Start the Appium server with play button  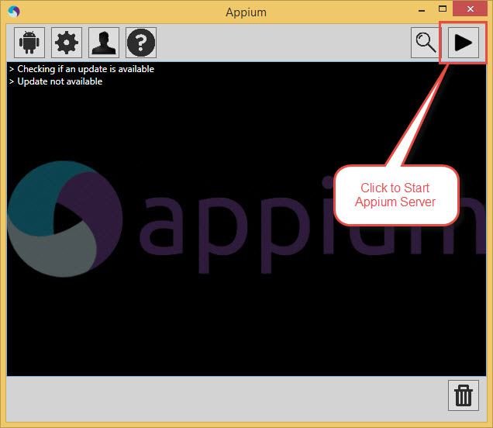tap(464, 43)
